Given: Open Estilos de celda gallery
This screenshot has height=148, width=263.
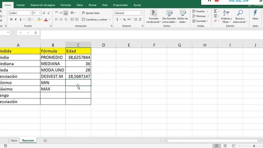Looking at the screenshot, I should [x=182, y=16].
